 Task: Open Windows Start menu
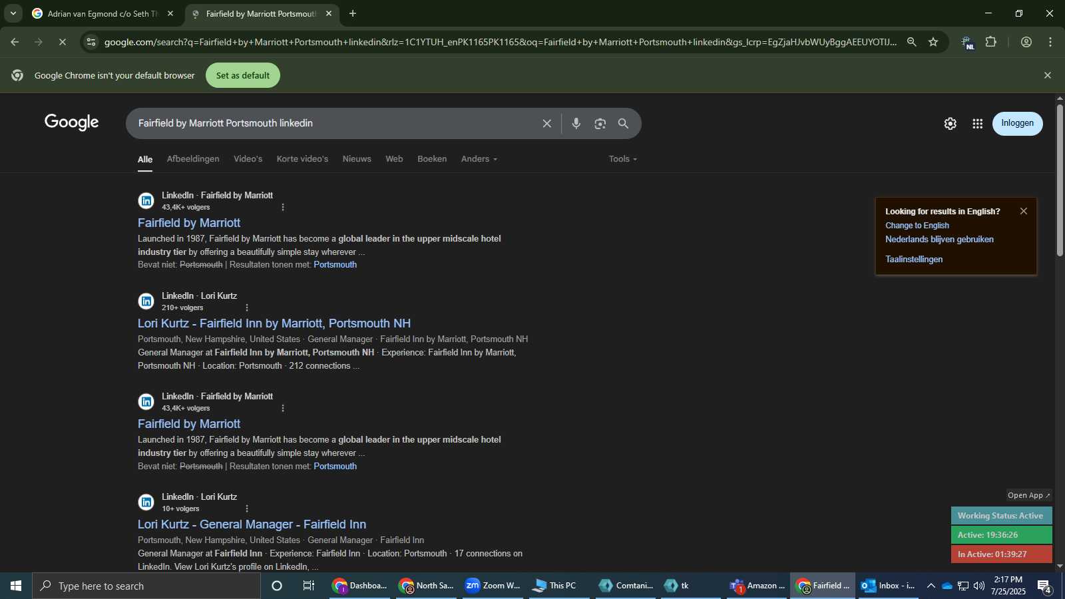16,586
